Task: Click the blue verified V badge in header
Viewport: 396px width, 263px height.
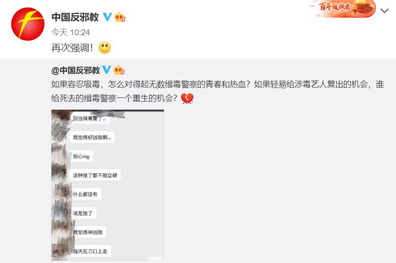Action: click(107, 17)
